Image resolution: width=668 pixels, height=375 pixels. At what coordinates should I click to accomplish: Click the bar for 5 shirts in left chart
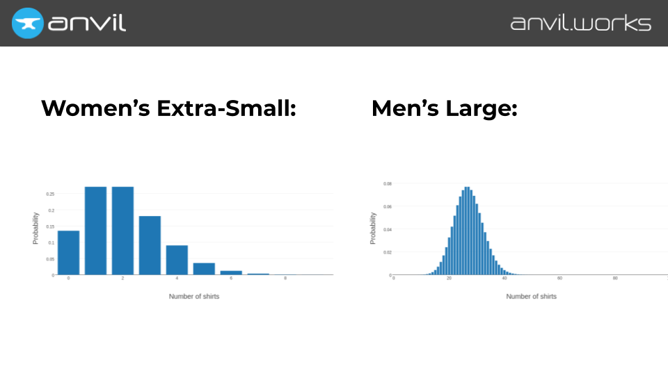pyautogui.click(x=204, y=269)
